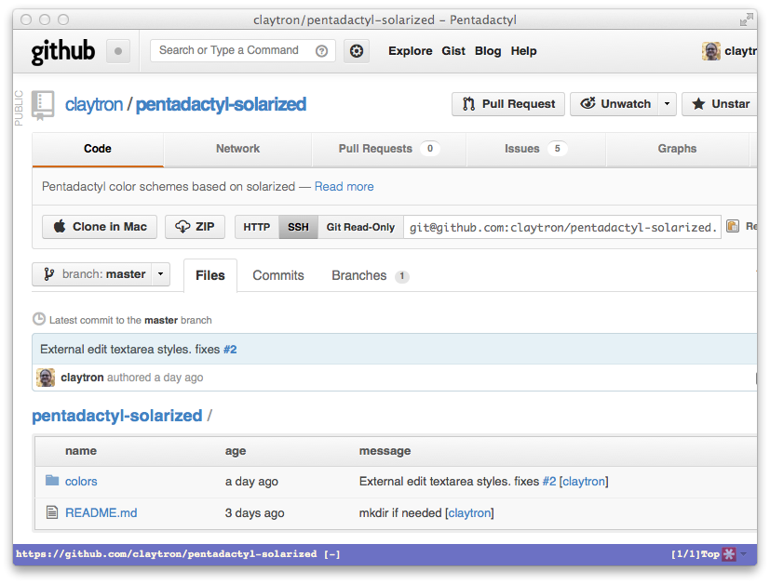Click the claytron user avatar in the header
The image size is (770, 584).
710,51
